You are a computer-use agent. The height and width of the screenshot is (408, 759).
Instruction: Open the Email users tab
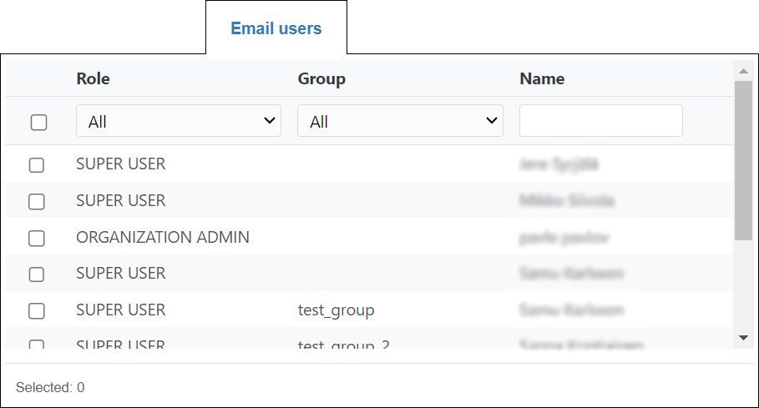(276, 28)
